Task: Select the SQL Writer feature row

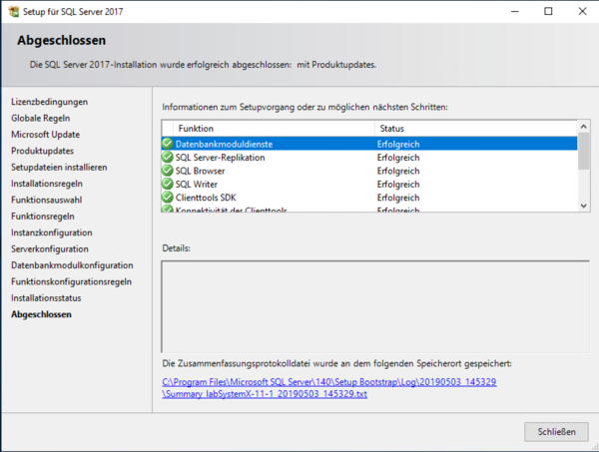Action: [369, 184]
